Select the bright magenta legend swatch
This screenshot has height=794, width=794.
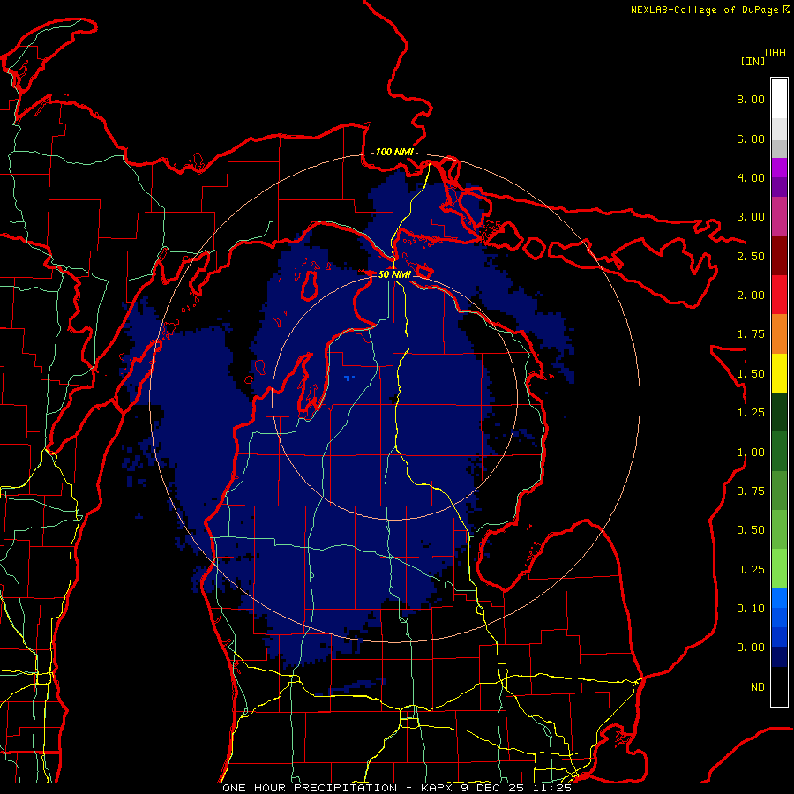[x=779, y=168]
